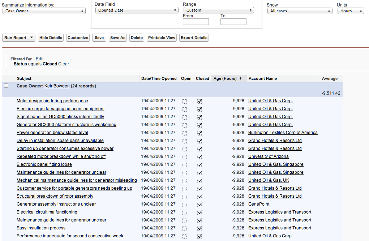Edit the Status filter criteria
Viewport: 369px width, 241px height.
(x=39, y=59)
